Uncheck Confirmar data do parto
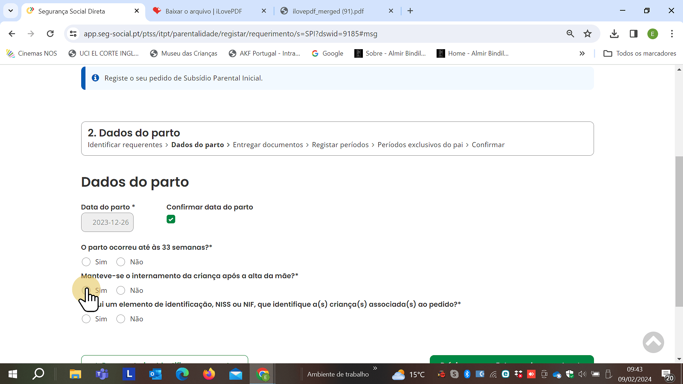The width and height of the screenshot is (683, 384). click(x=171, y=219)
